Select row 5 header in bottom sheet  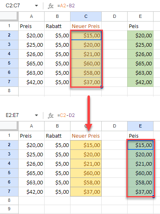9,173
